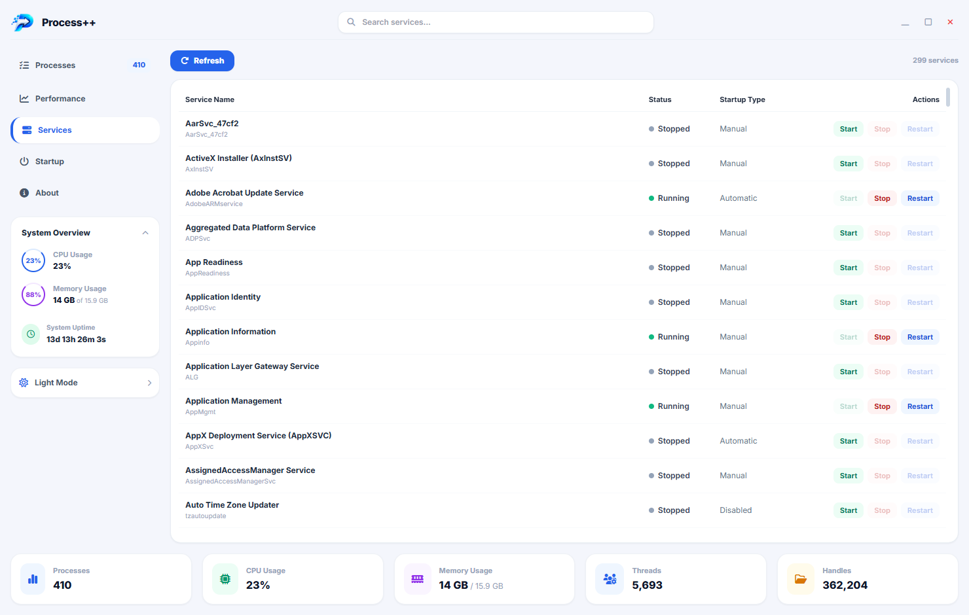Screen dimensions: 969x615
Task: Restart the Adobe Acrobat Update Service
Action: (x=920, y=198)
